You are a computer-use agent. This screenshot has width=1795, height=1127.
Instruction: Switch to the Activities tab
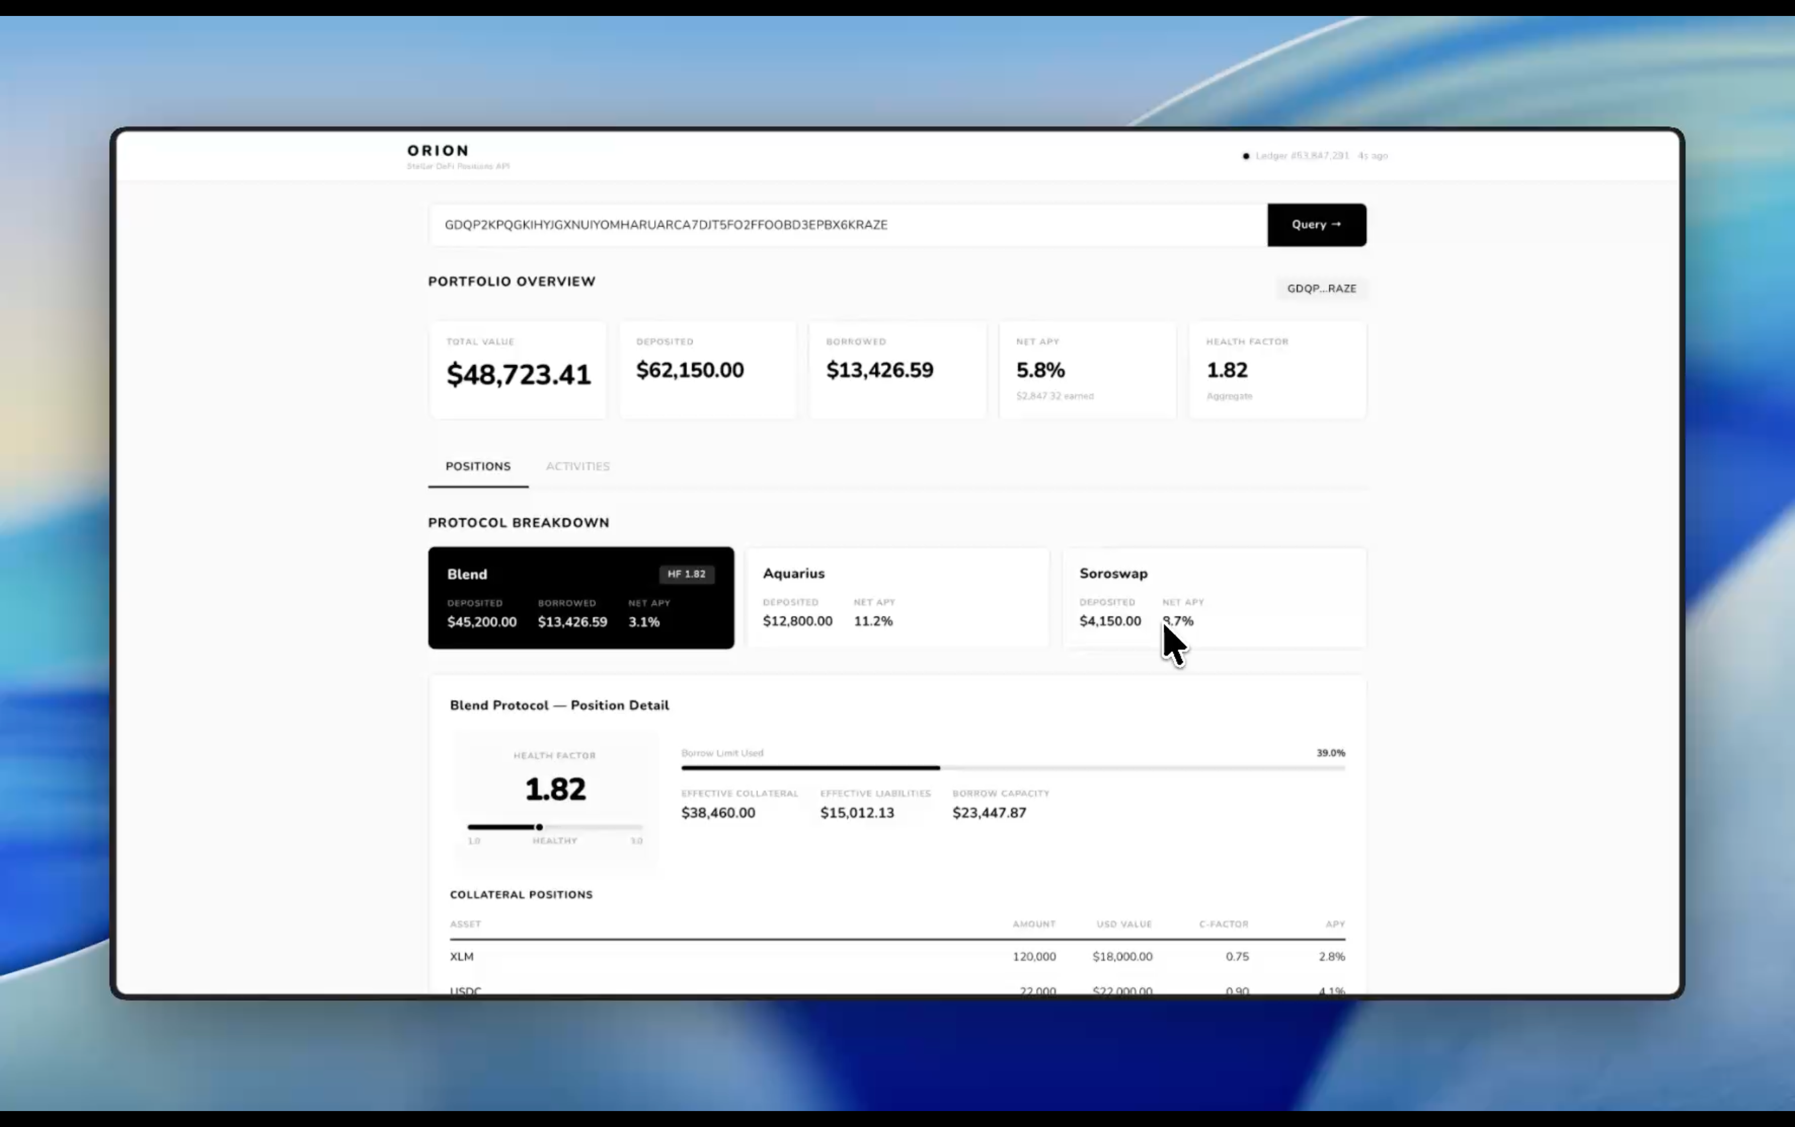point(577,466)
